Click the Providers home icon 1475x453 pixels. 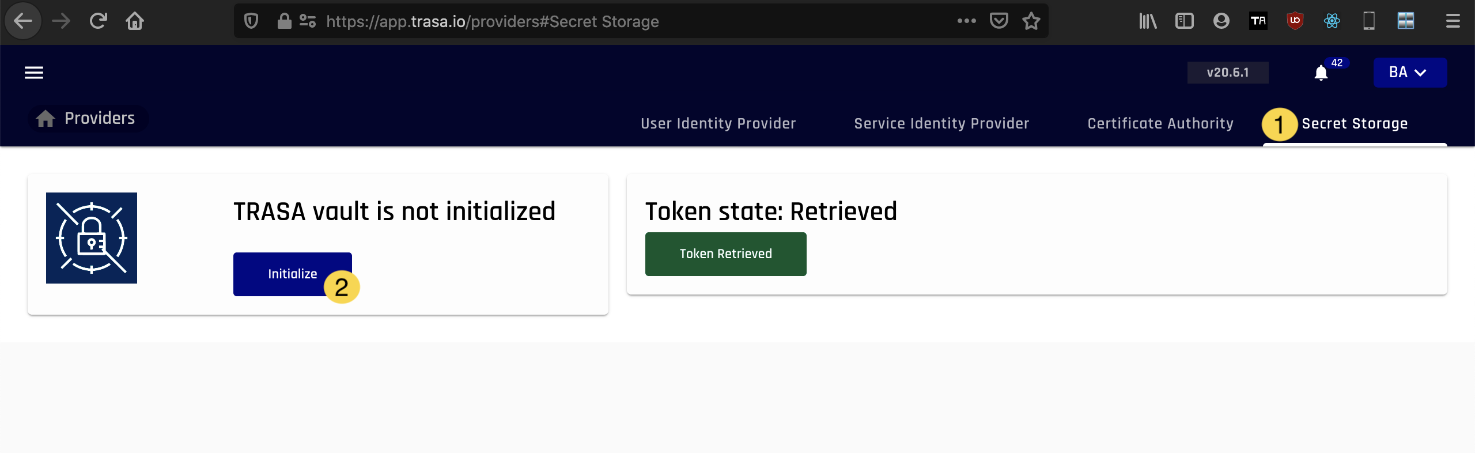pos(46,119)
